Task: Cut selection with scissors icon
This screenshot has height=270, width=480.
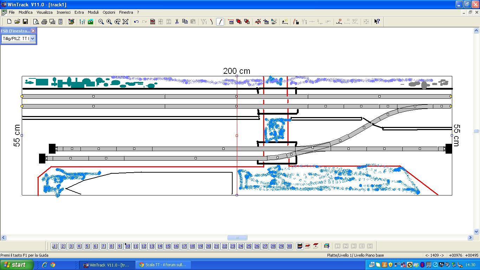Action: click(x=177, y=21)
